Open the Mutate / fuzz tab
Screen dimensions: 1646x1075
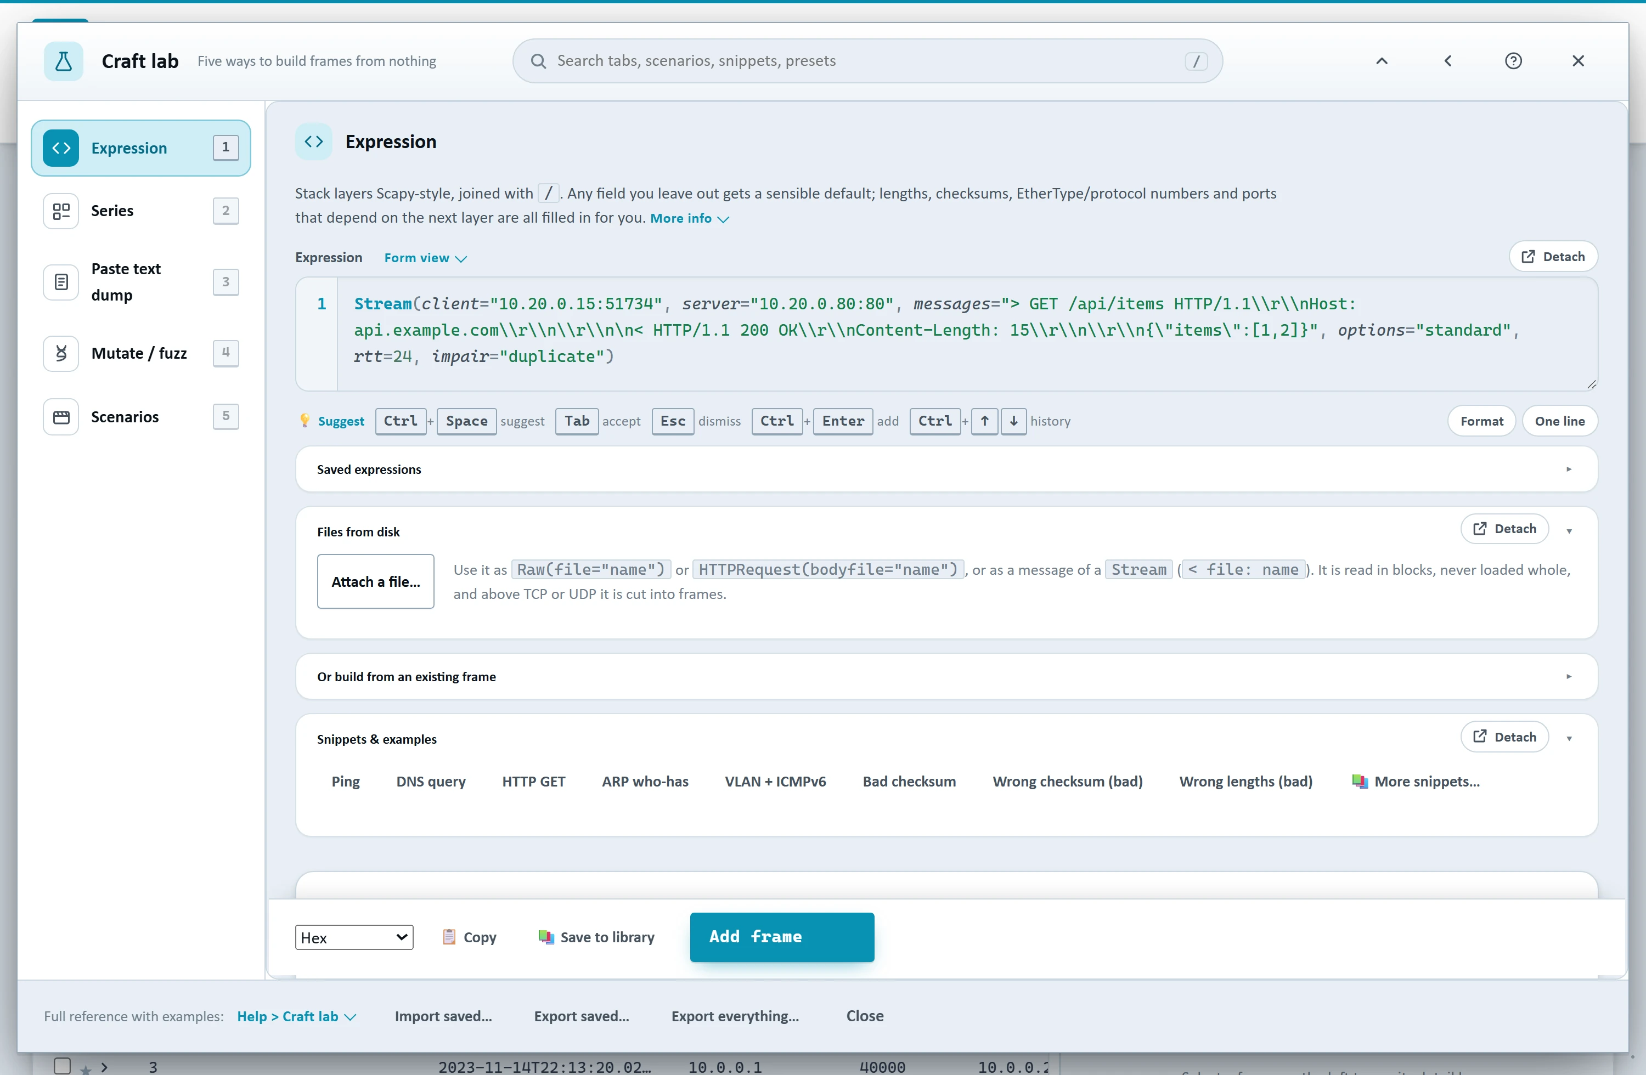coord(141,353)
